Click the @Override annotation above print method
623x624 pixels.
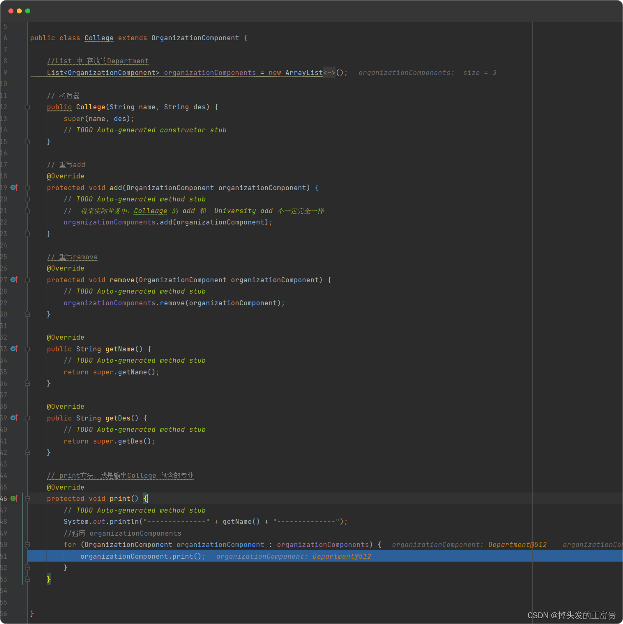[66, 487]
